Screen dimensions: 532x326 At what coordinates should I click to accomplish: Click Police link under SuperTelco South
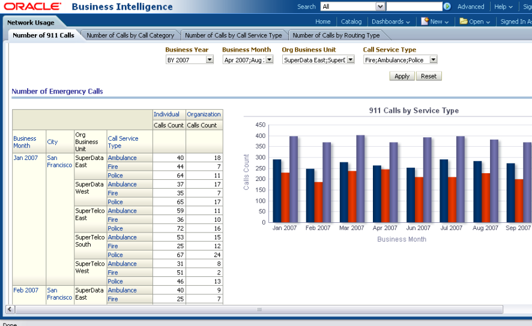(x=115, y=255)
